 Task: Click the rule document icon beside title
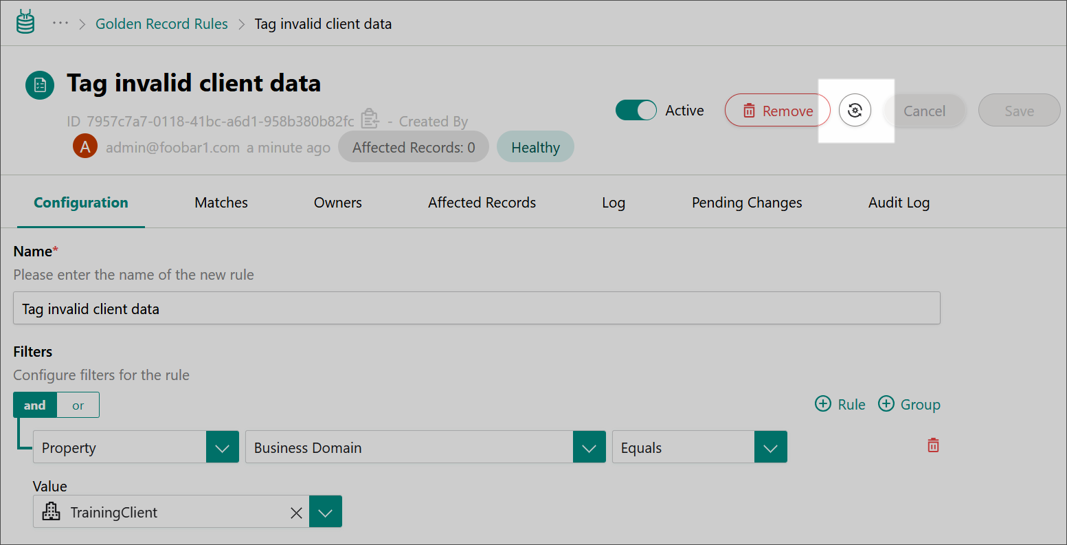[x=40, y=85]
